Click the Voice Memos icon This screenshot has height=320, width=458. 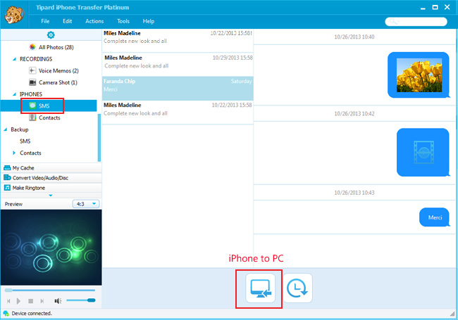point(32,70)
